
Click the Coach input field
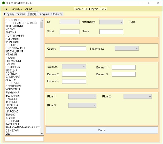[73, 49]
